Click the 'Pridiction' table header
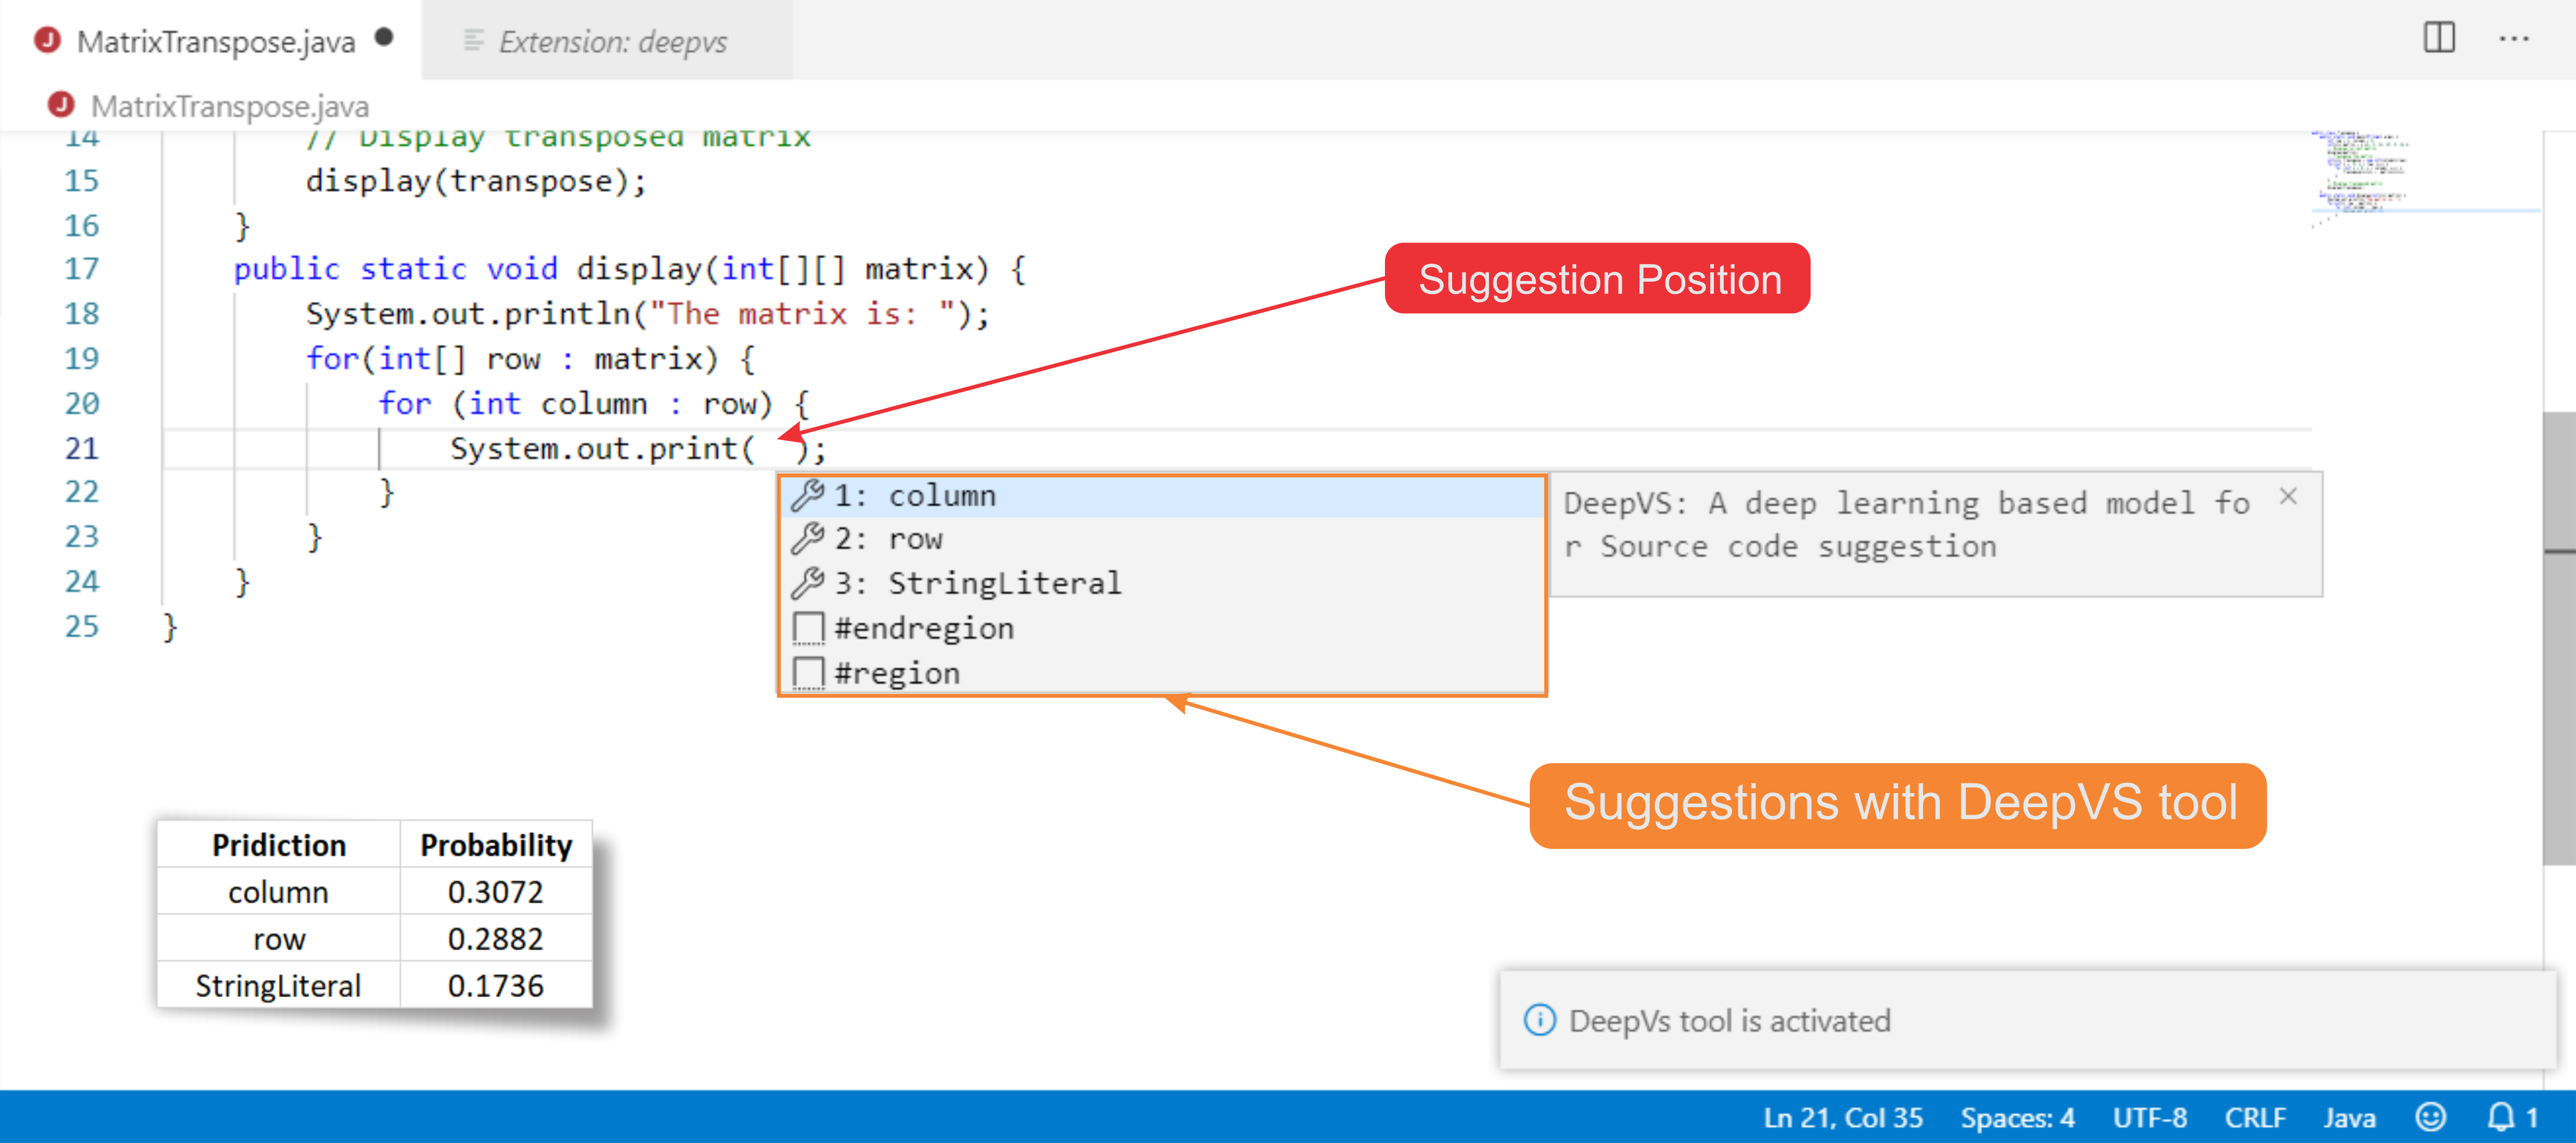 (x=279, y=845)
